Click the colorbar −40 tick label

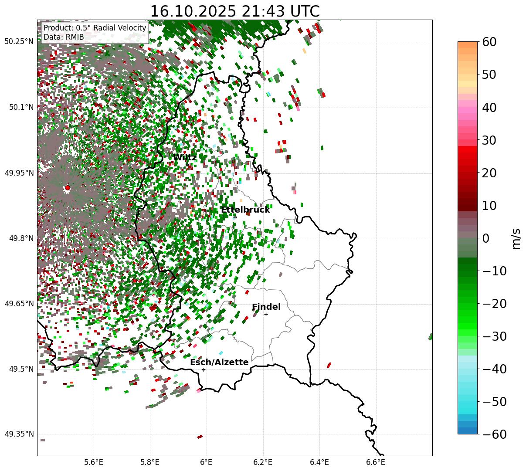coord(494,369)
